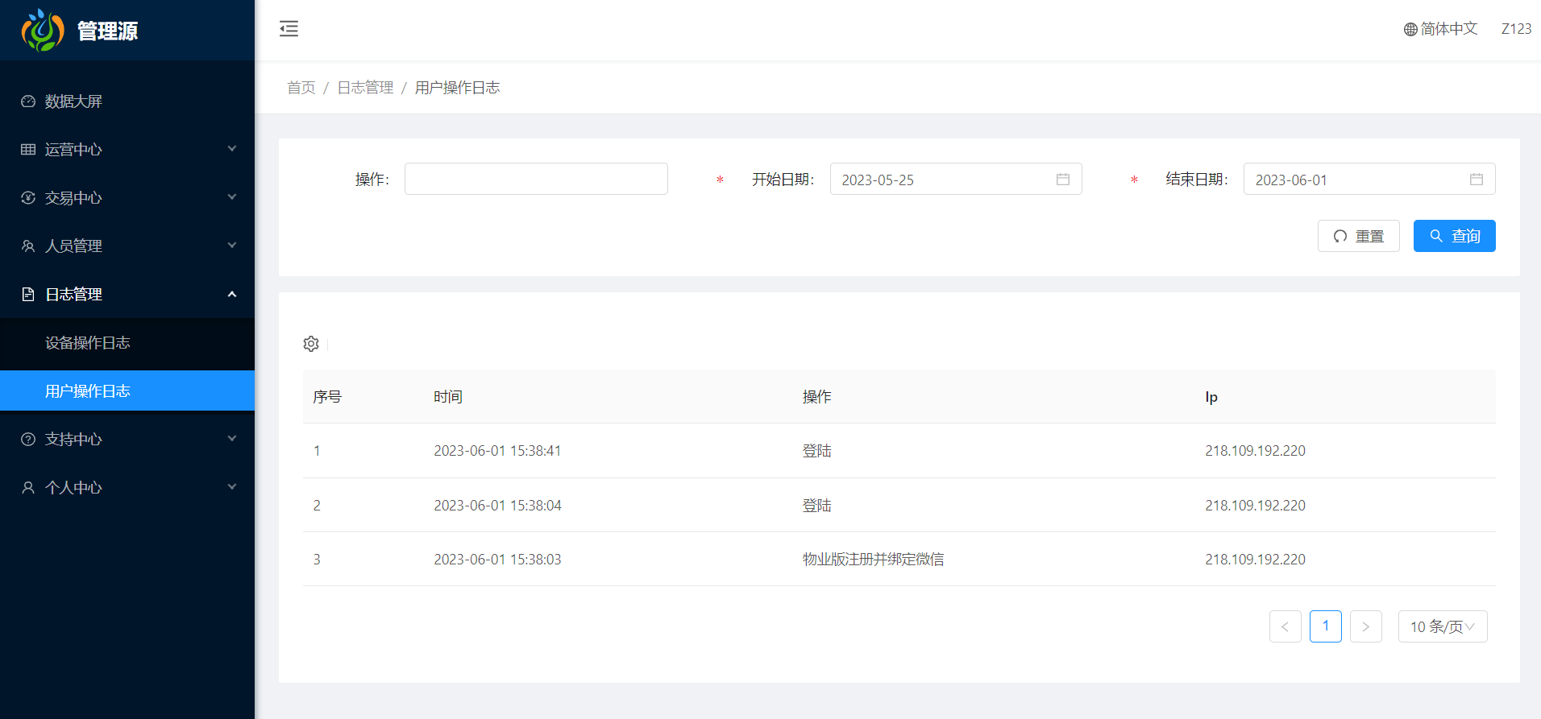Expand the 支持中心 menu chevron
This screenshot has width=1541, height=719.
232,439
